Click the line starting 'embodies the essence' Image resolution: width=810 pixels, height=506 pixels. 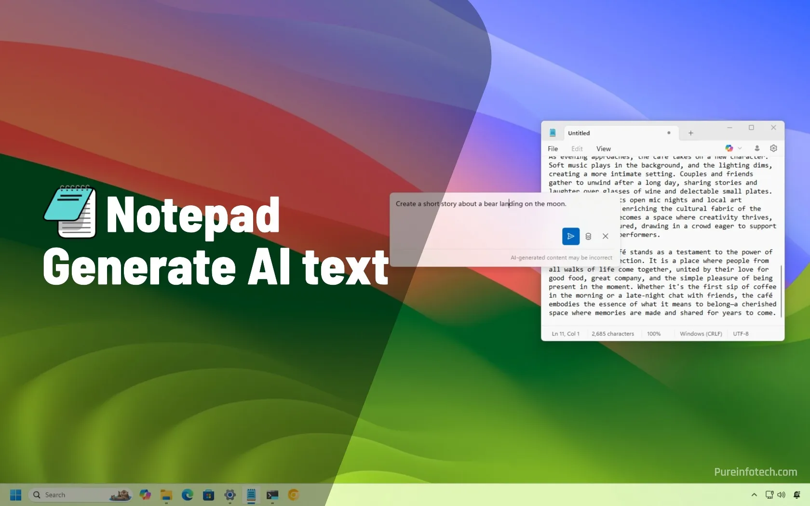(x=662, y=304)
